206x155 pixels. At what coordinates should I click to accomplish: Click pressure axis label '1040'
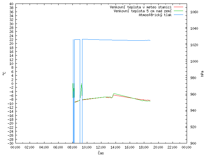click(x=194, y=28)
